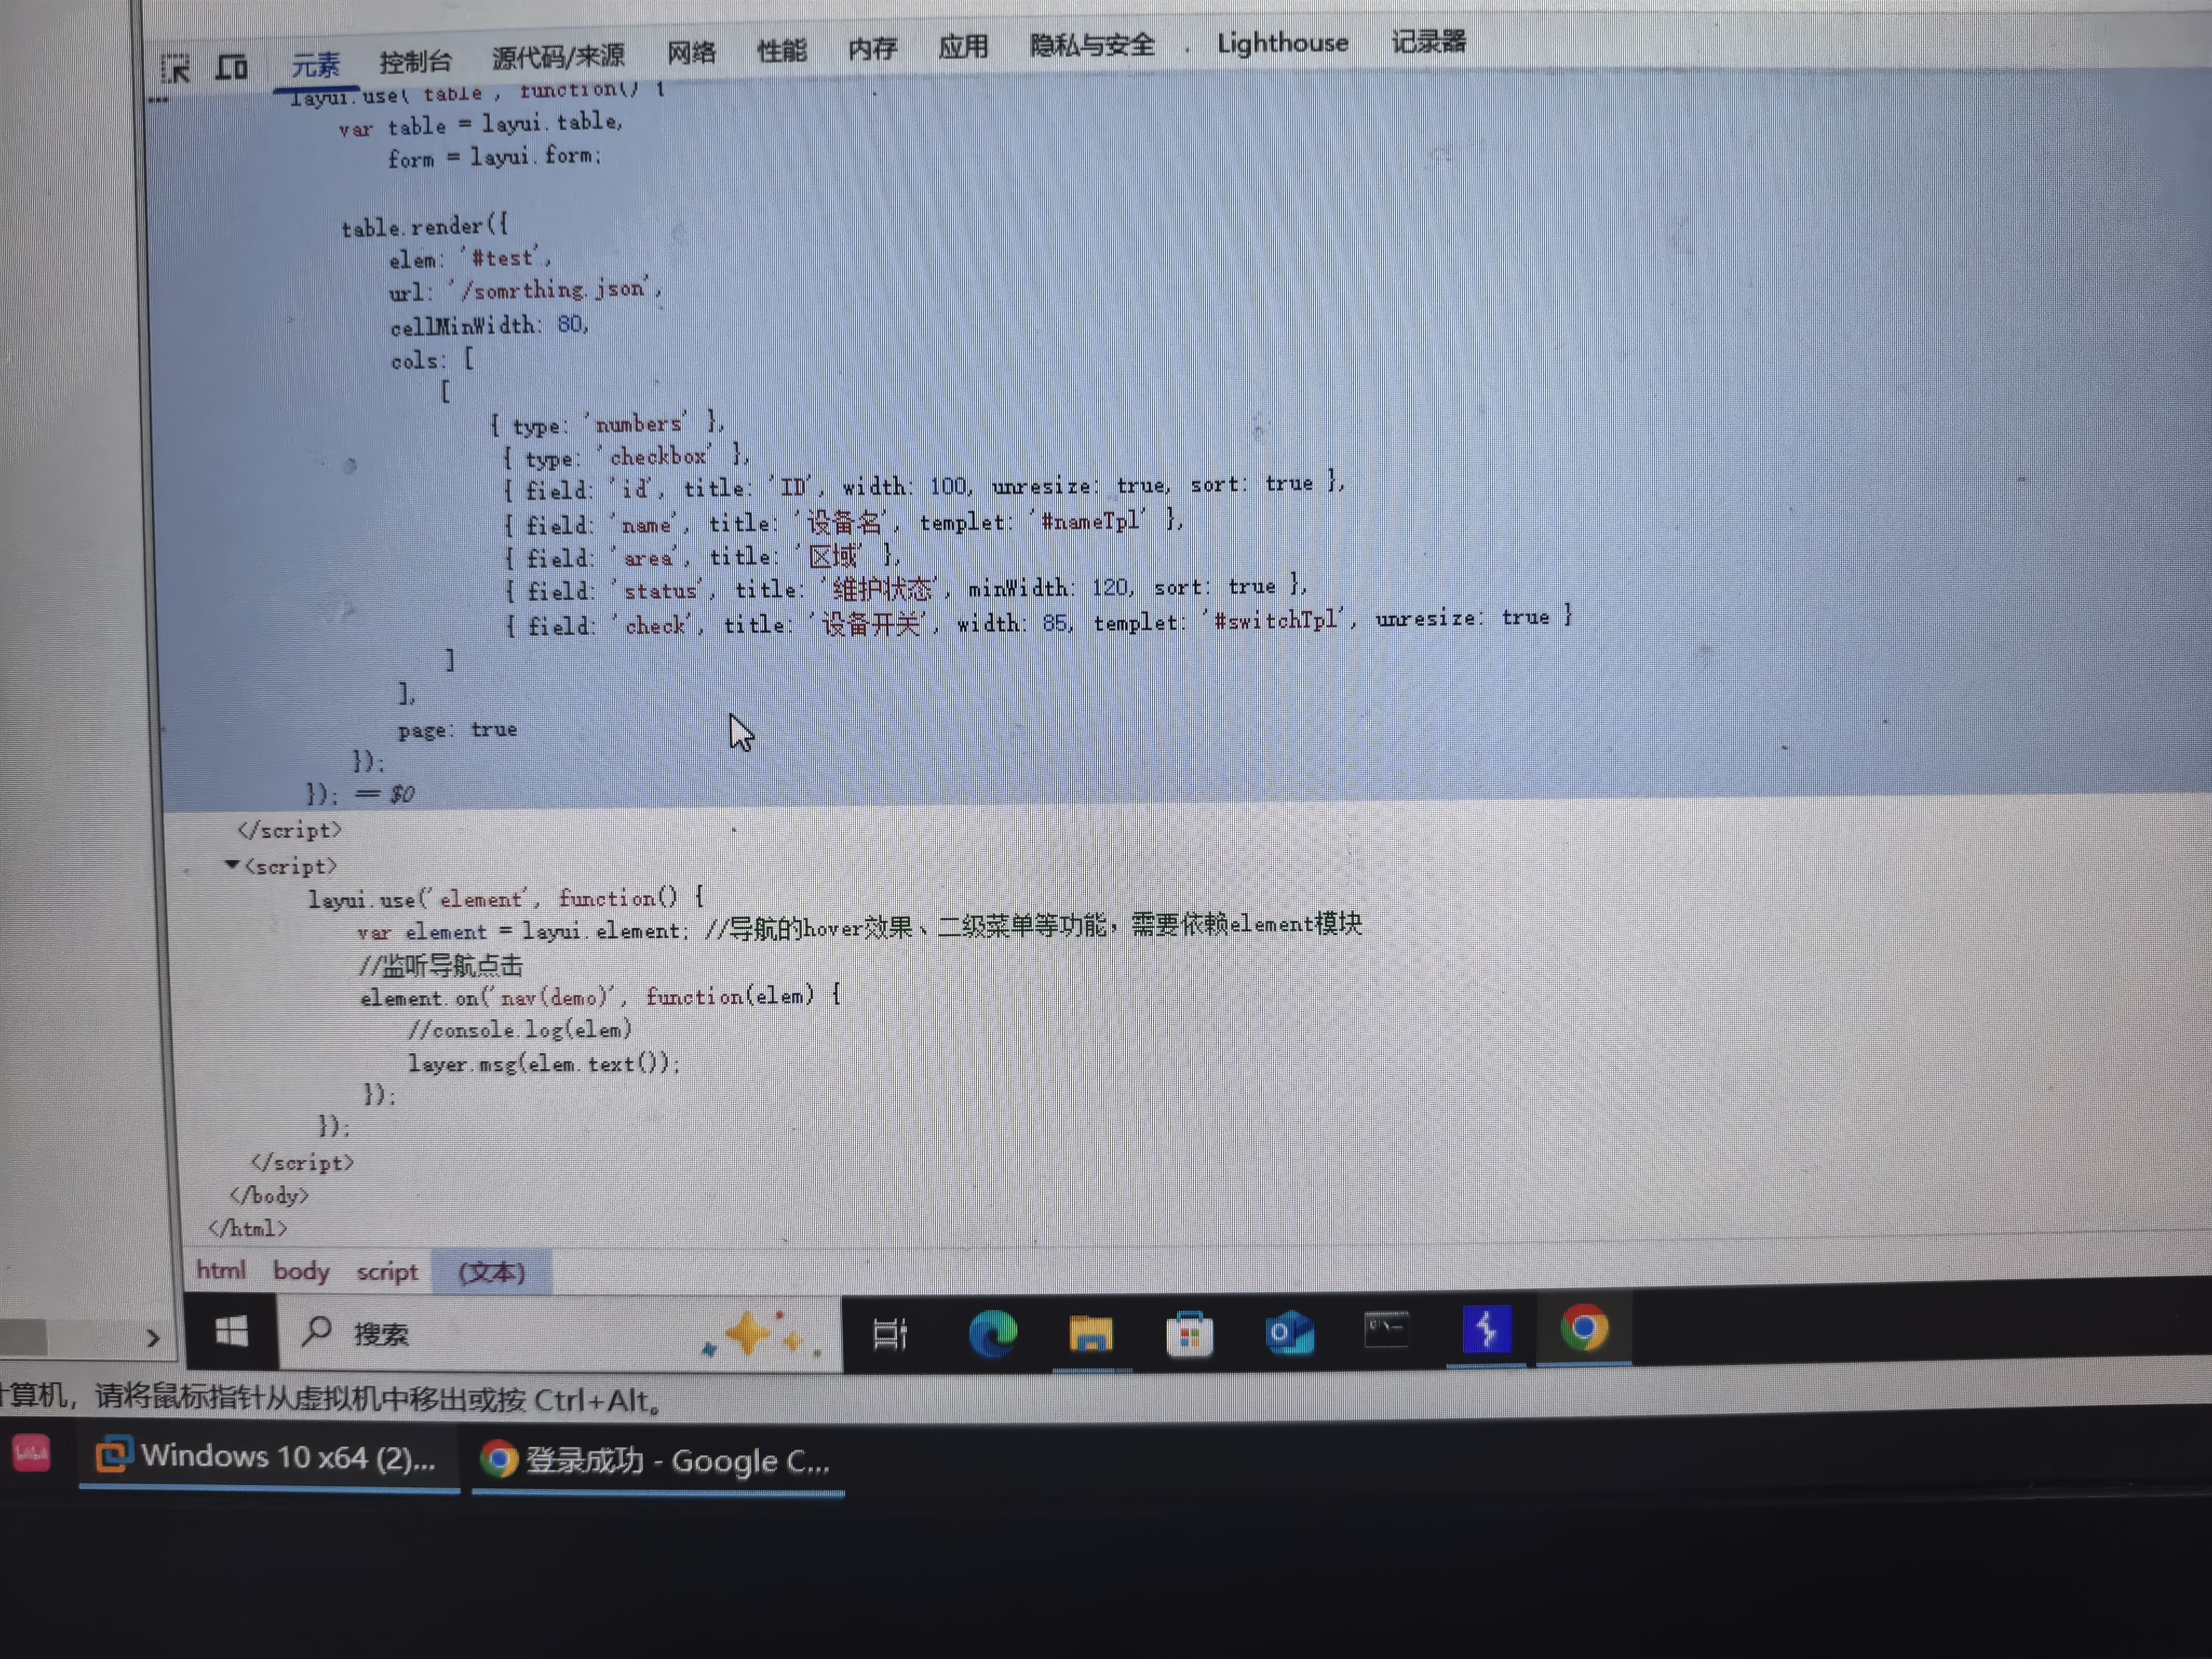The image size is (2212, 1659).
Task: Open the 网络 (Network) tab
Action: tap(691, 52)
